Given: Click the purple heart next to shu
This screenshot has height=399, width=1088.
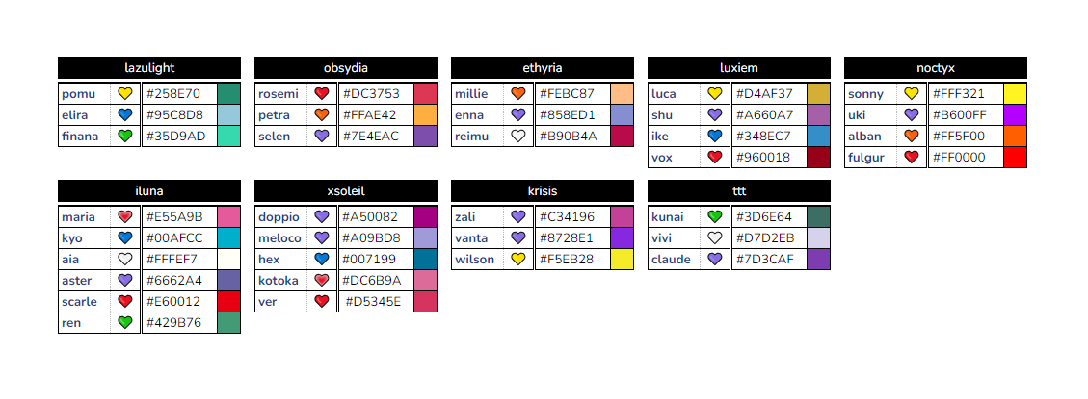Looking at the screenshot, I should tap(715, 115).
